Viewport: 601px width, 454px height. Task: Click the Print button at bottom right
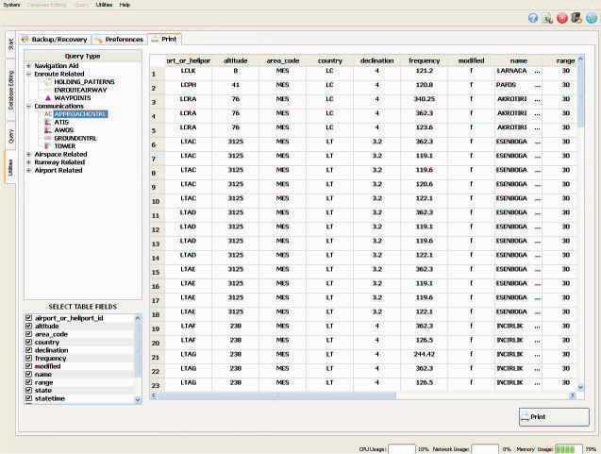pos(554,416)
